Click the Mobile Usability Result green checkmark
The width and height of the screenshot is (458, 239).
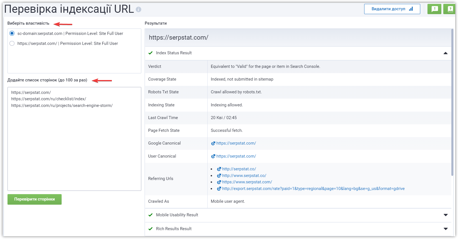click(x=150, y=215)
